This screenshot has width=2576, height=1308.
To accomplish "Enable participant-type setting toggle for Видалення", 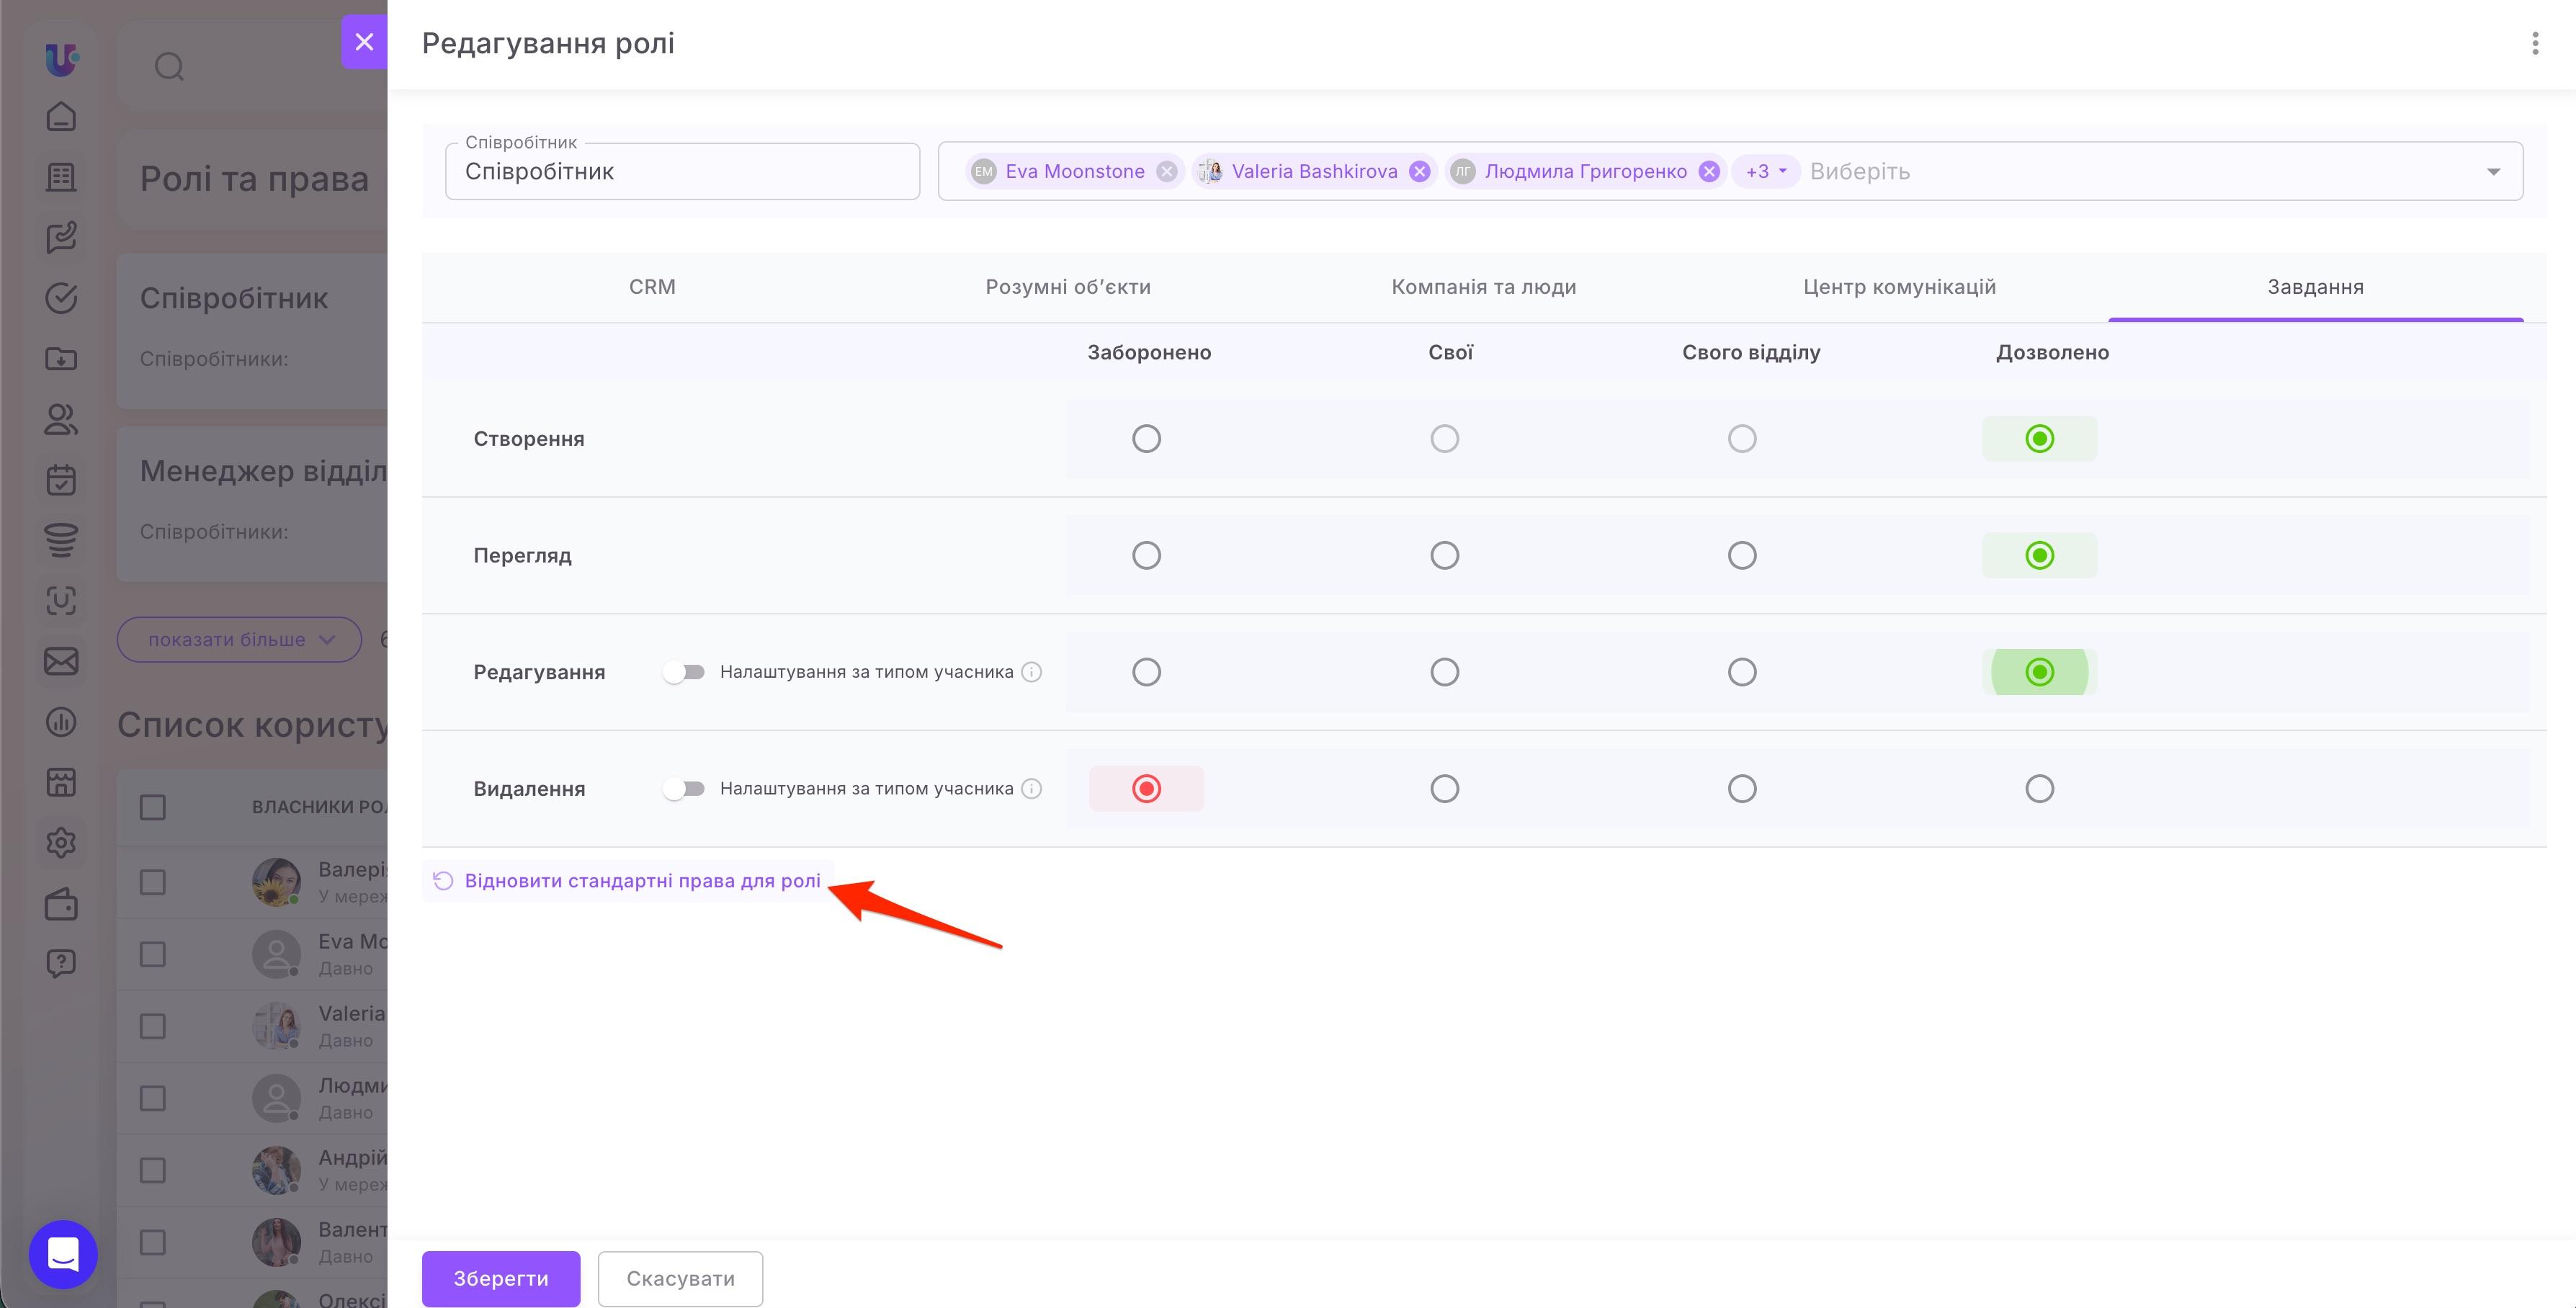I will coord(684,789).
